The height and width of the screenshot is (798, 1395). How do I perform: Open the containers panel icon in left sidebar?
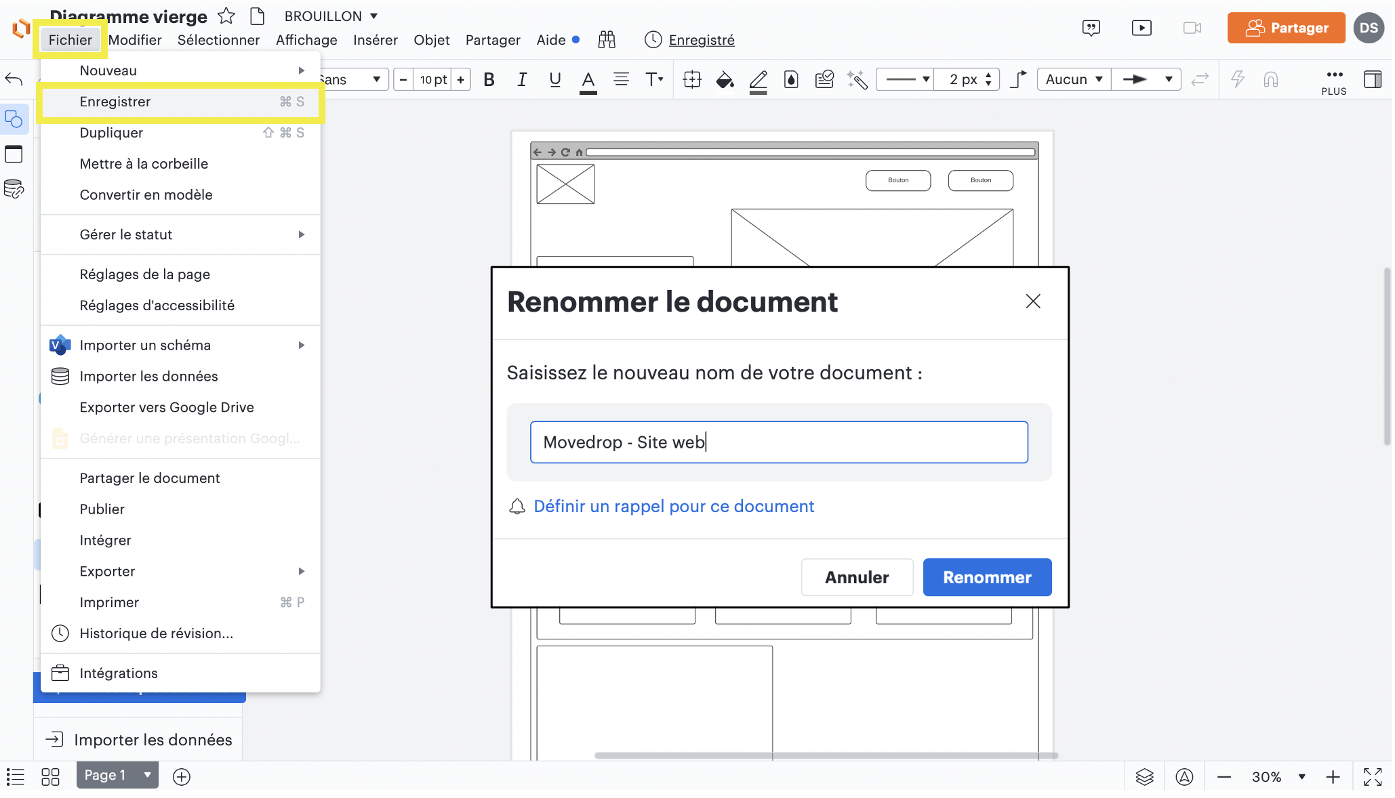click(x=14, y=154)
